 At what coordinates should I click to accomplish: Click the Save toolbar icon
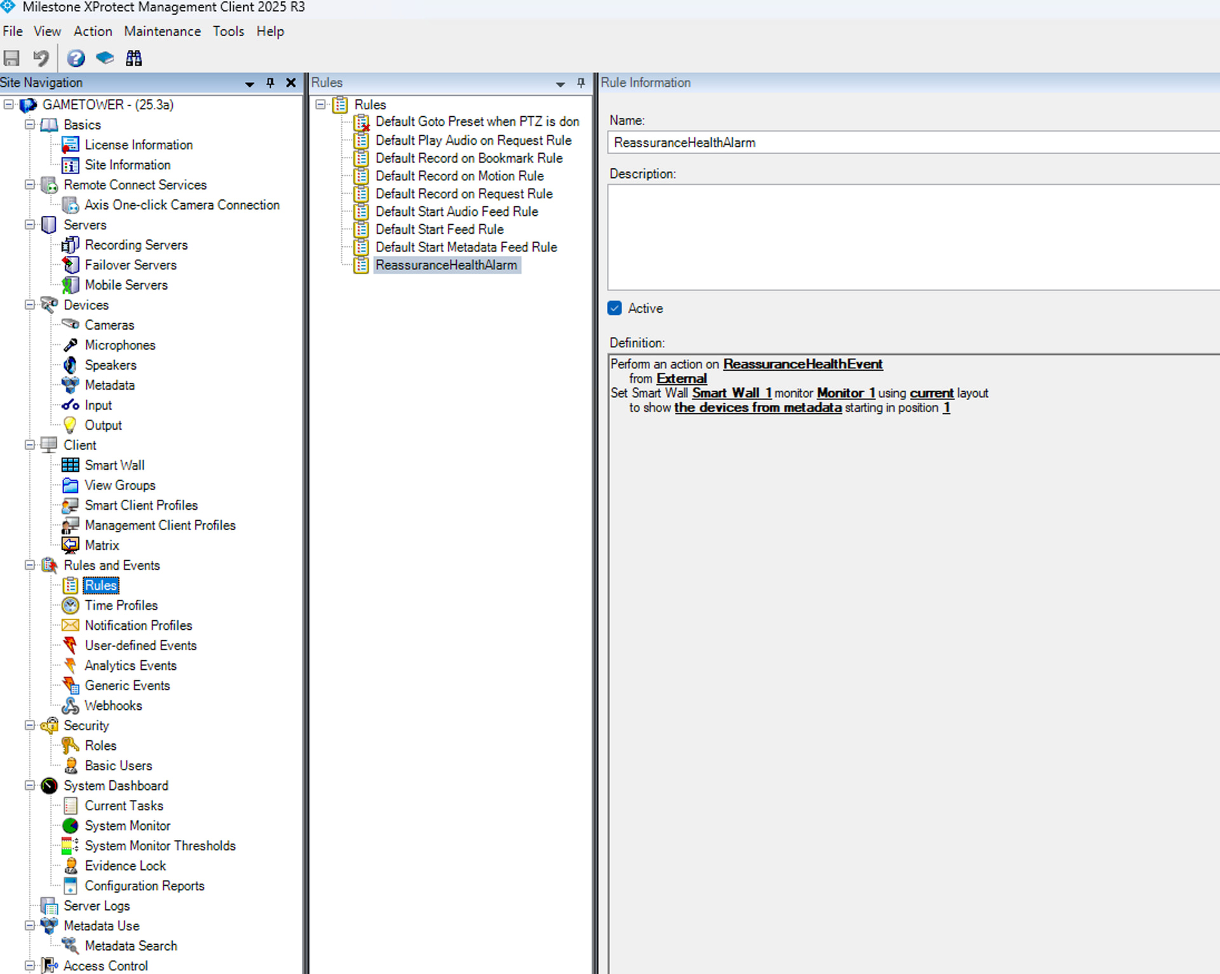click(x=11, y=58)
